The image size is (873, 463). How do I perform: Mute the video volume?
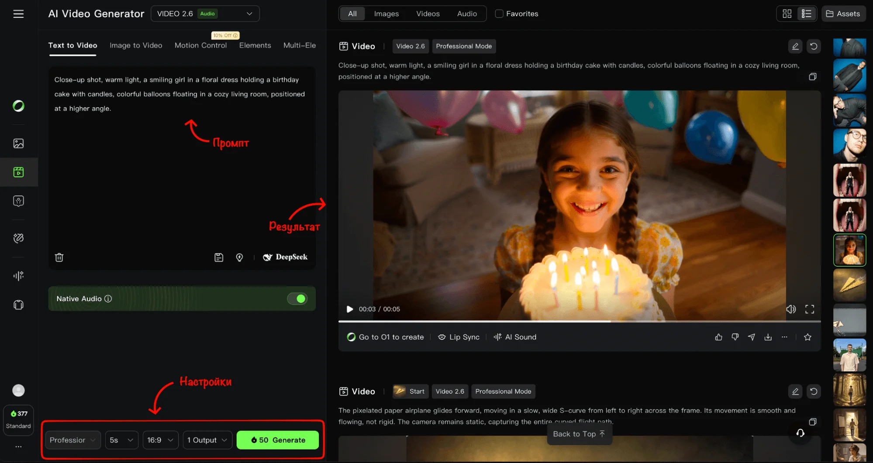click(x=791, y=309)
